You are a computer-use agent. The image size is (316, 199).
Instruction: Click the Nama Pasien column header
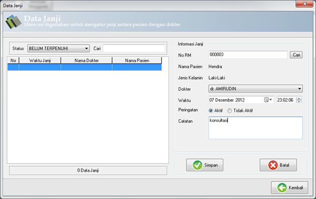tap(137, 60)
